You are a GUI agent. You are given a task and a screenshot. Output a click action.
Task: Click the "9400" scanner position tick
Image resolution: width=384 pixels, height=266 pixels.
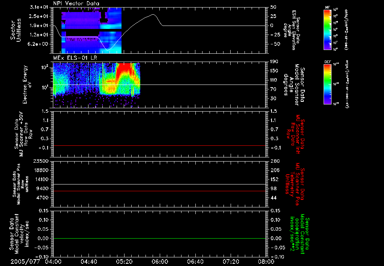[42, 189]
